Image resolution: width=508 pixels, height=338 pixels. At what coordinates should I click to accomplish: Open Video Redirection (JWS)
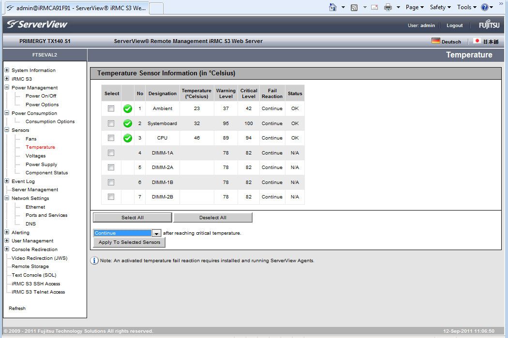[40, 258]
